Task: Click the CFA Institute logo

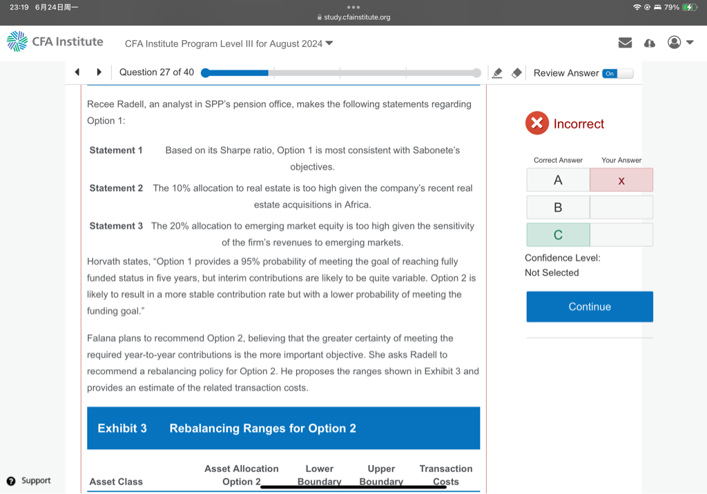Action: 55,42
